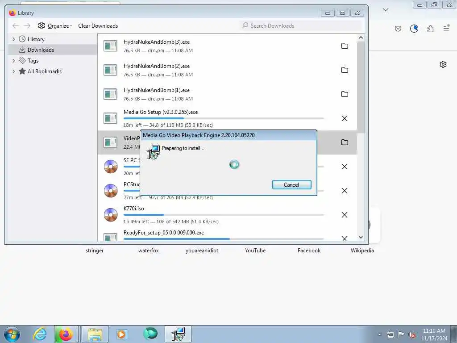457x343 pixels.
Task: Open Internet Explorer from taskbar
Action: [x=40, y=334]
